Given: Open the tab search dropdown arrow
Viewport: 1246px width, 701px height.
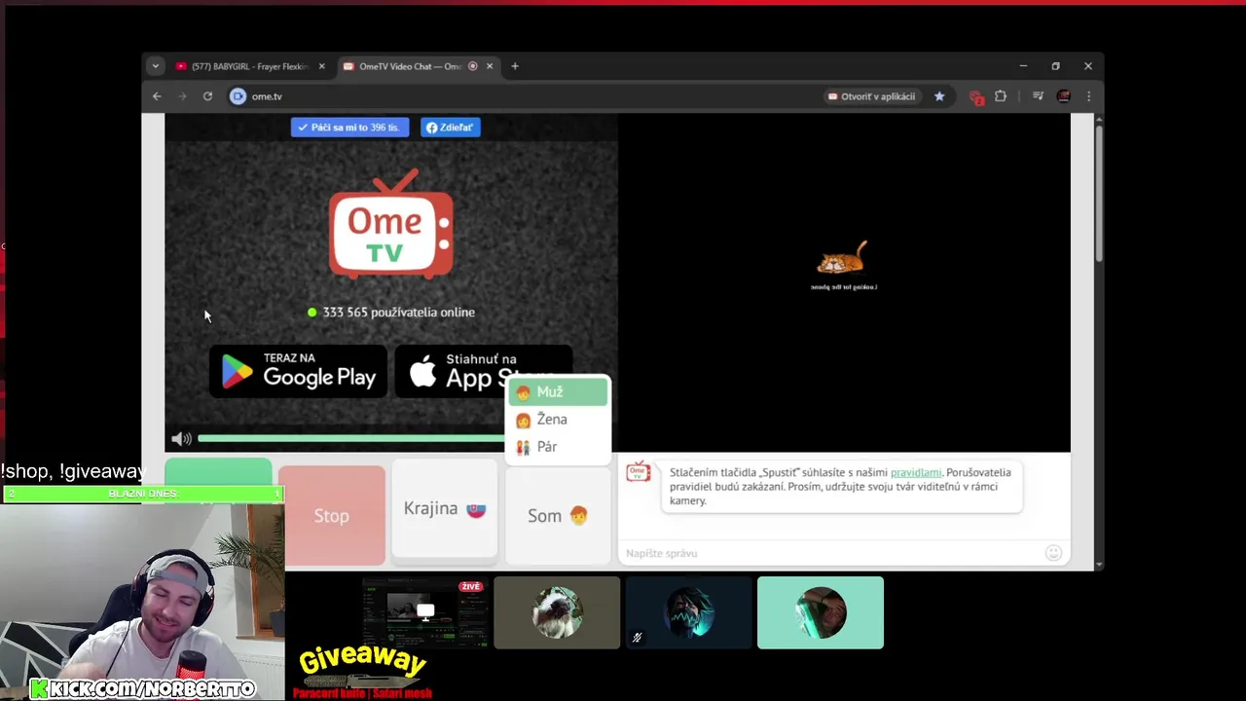Looking at the screenshot, I should (155, 66).
